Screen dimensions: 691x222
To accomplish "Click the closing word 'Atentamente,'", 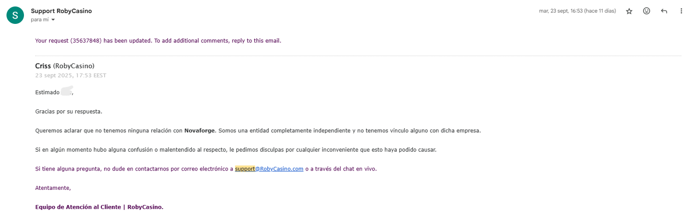I will tap(53, 188).
